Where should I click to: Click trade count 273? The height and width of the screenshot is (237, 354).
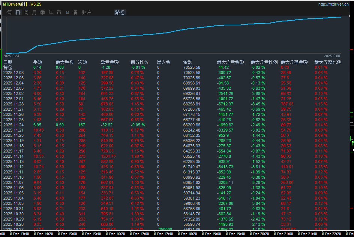pos(82,156)
